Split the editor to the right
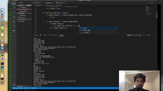This screenshot has width=163, height=91. pos(152,3)
